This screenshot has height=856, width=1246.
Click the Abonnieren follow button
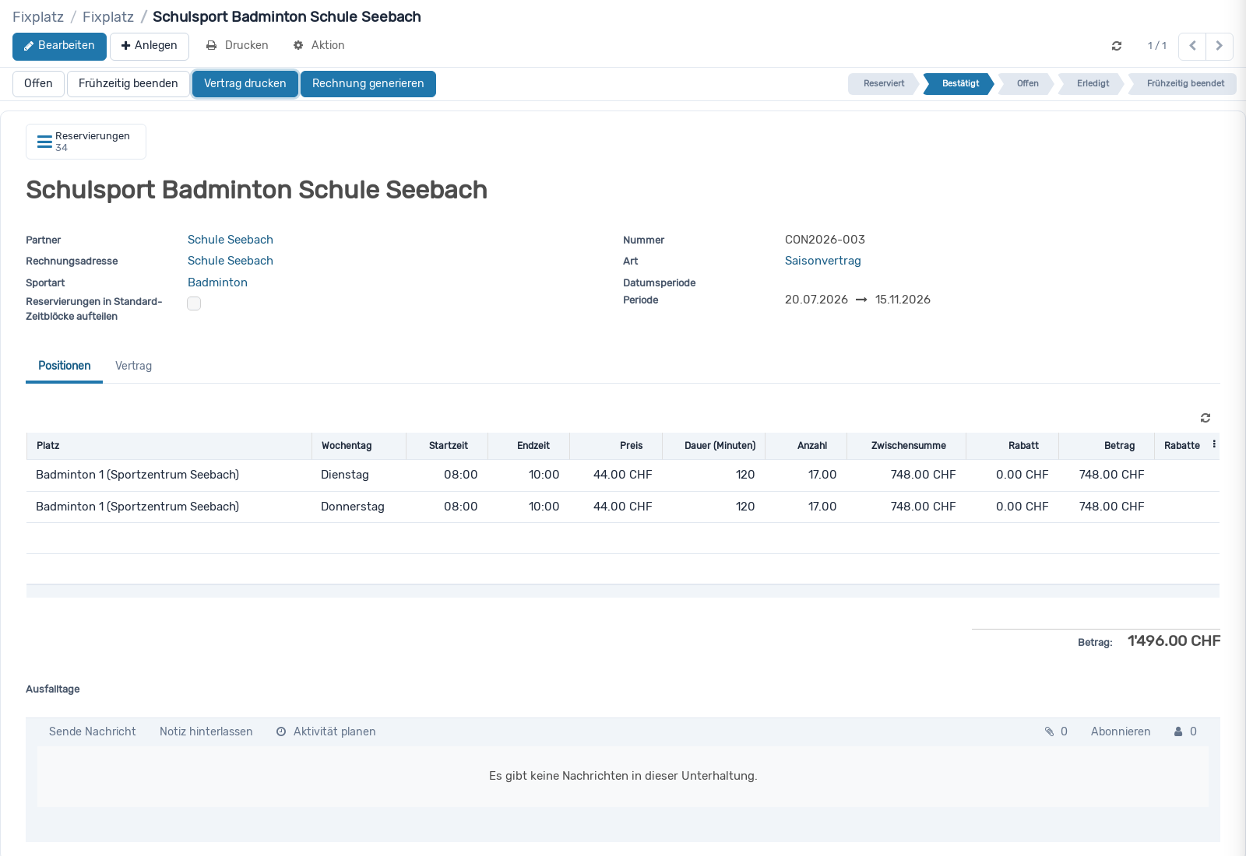pos(1121,731)
